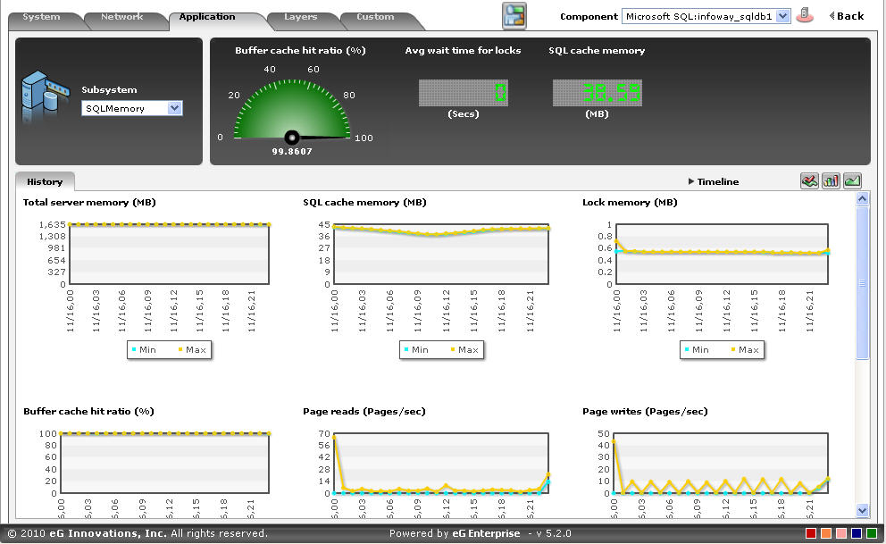
Task: Expand the Timeline section
Action: pyautogui.click(x=714, y=181)
